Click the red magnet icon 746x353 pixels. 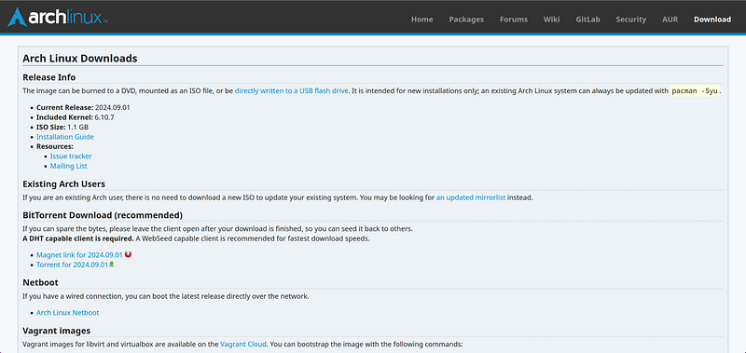click(x=128, y=254)
